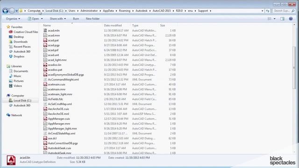This screenshot has width=299, height=168.
Task: Click AppData in the address breadcrumb
Action: click(108, 11)
